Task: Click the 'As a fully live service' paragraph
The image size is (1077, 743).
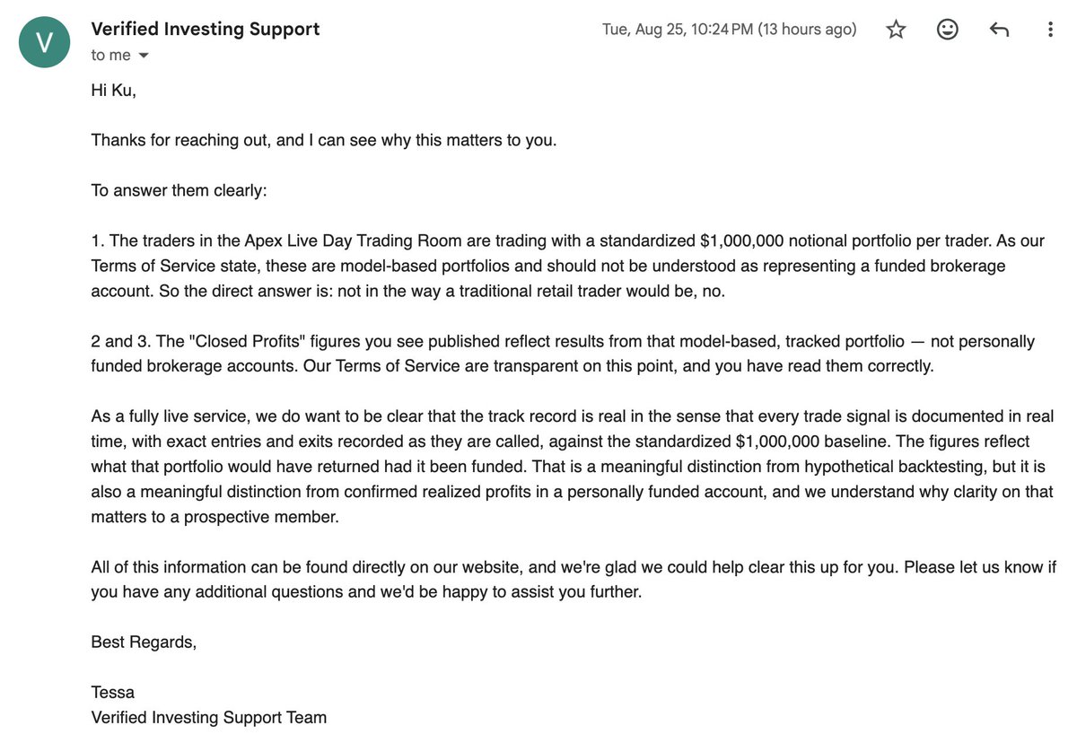Action: click(572, 467)
